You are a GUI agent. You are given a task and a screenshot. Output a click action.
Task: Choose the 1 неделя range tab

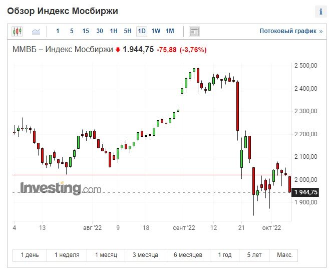click(x=67, y=255)
